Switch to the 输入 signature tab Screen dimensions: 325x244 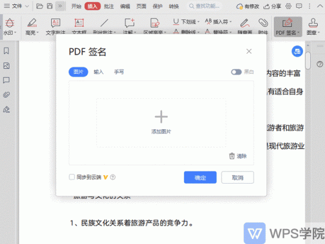pyautogui.click(x=99, y=72)
